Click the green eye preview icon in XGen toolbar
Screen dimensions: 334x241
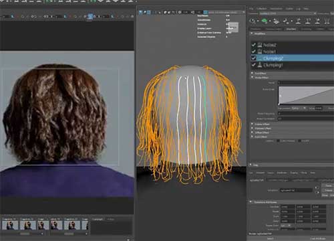[x=265, y=21]
